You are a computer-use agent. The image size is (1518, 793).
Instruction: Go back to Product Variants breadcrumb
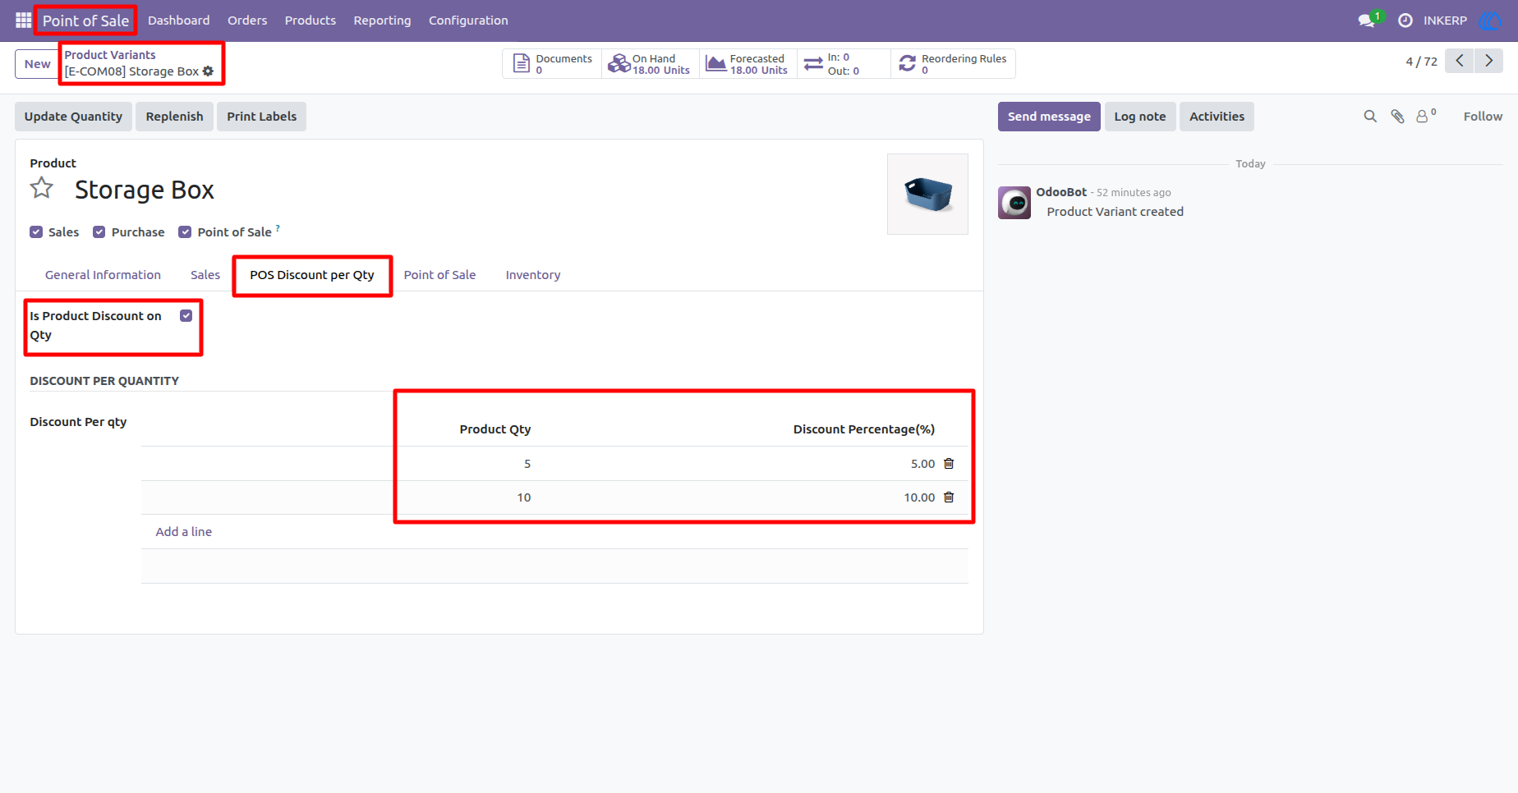[110, 55]
